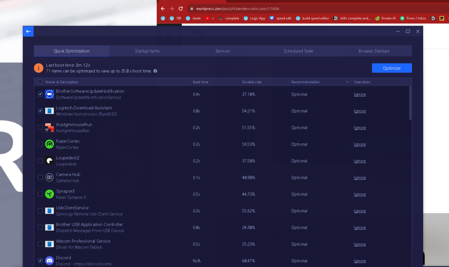Click the Logitech Download Assistant icon
Image resolution: width=449 pixels, height=267 pixels.
tap(49, 110)
